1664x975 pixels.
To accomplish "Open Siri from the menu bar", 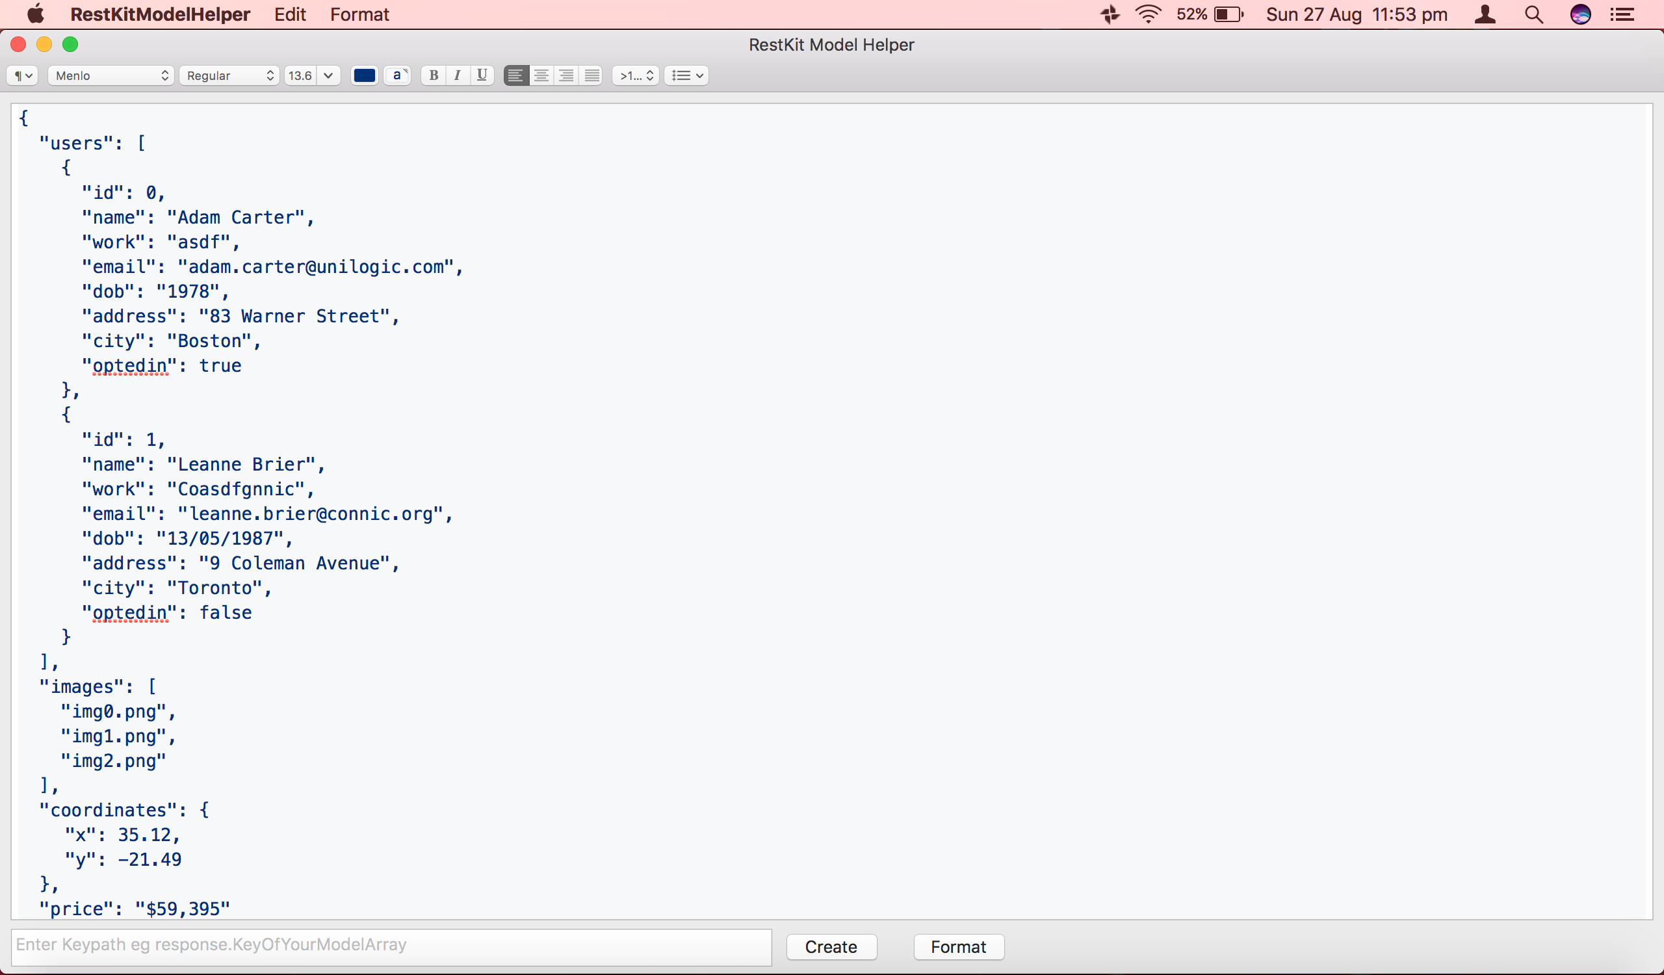I will point(1580,14).
